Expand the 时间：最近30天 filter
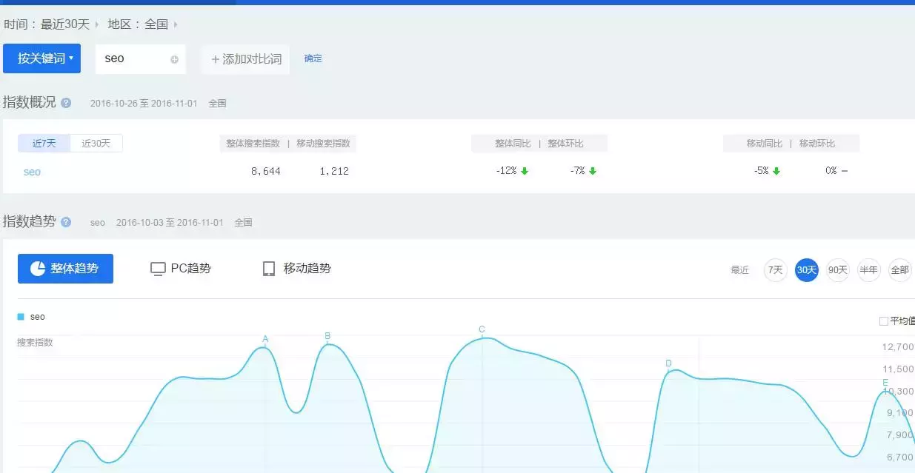Viewport: 915px width, 473px height. coord(50,24)
